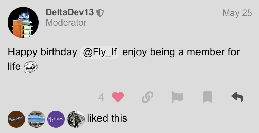Click the words "Happy birthday" in the post
The height and width of the screenshot is (133, 259).
coord(42,53)
